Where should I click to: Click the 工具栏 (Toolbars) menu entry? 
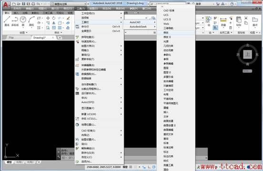point(99,22)
